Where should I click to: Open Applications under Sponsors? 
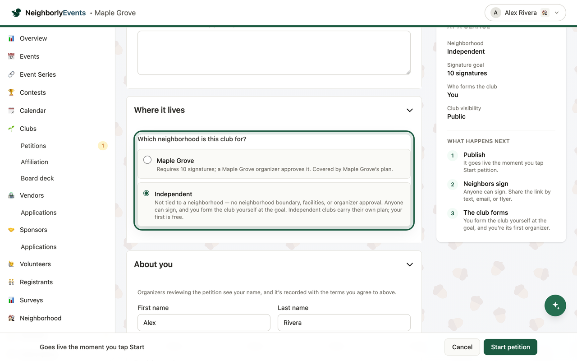[x=39, y=247]
